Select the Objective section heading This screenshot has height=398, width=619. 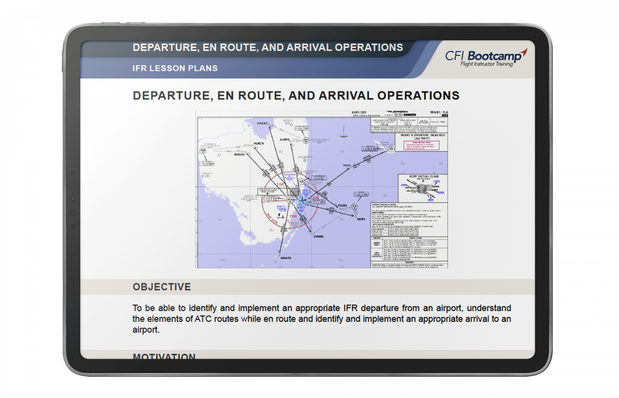pyautogui.click(x=162, y=287)
